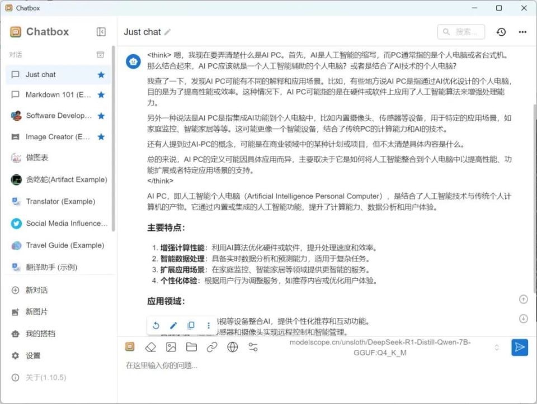Image resolution: width=537 pixels, height=404 pixels.
Task: Click the 应用领域 heading
Action: pos(166,301)
